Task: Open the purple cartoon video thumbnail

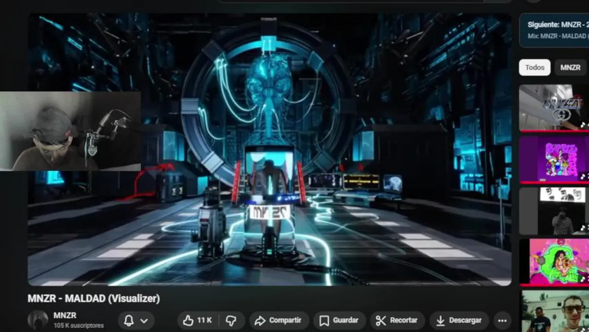Action: point(554,159)
